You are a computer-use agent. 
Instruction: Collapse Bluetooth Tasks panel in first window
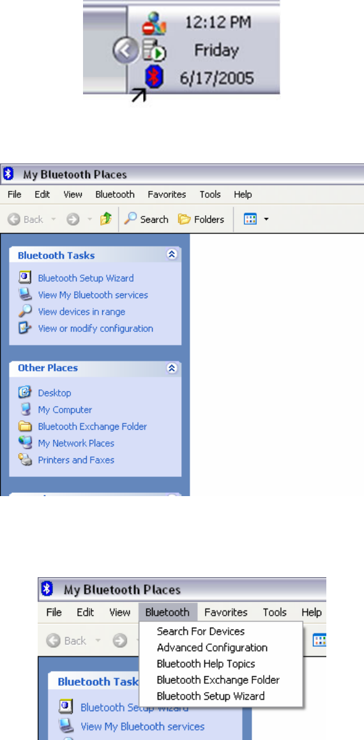pyautogui.click(x=172, y=255)
